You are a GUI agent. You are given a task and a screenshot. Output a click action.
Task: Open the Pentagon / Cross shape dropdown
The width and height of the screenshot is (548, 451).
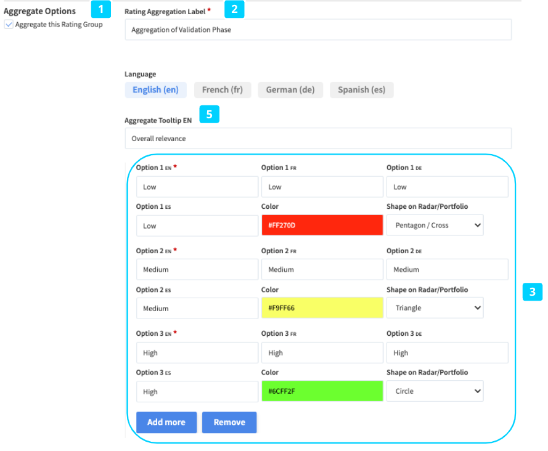435,225
